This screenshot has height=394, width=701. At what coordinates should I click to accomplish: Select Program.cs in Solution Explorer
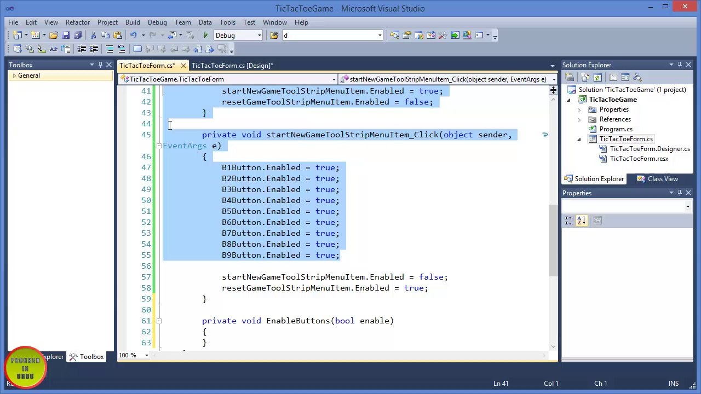pyautogui.click(x=616, y=129)
